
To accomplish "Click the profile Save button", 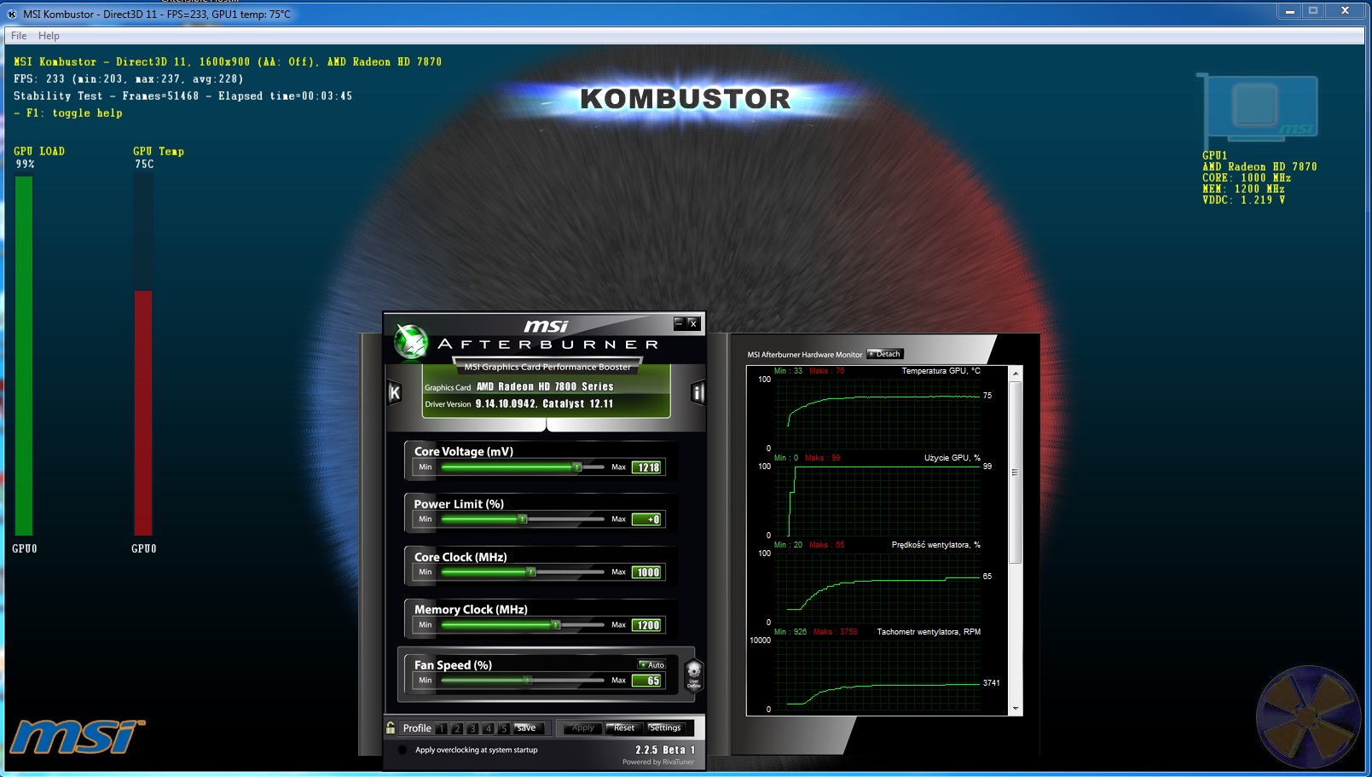I will [x=528, y=728].
